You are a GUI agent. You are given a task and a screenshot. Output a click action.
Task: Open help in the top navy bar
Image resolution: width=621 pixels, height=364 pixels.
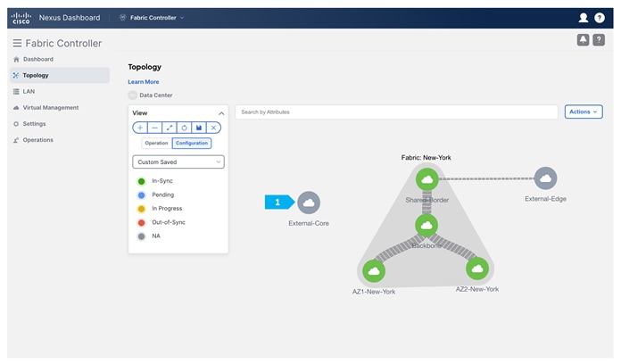(600, 18)
